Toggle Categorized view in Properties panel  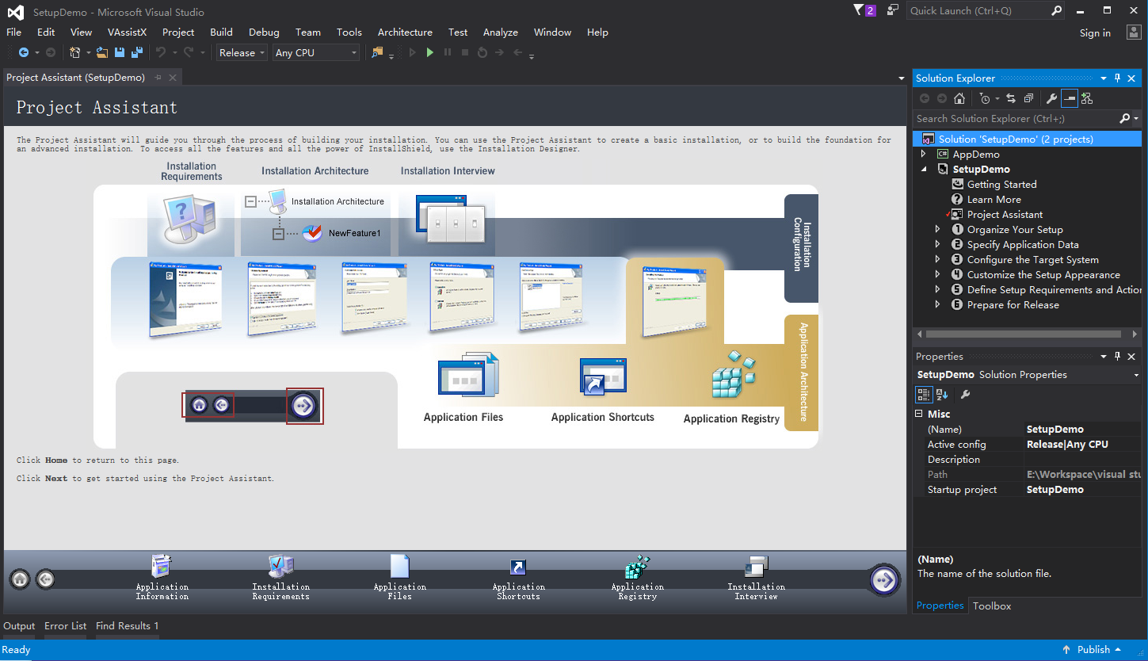click(x=924, y=394)
